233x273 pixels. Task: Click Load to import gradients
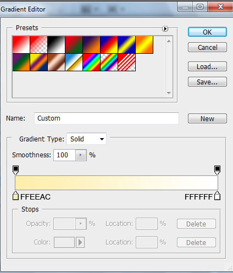(x=207, y=66)
